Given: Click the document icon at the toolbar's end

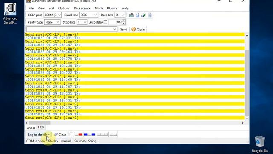Looking at the screenshot, I should pos(150,15).
